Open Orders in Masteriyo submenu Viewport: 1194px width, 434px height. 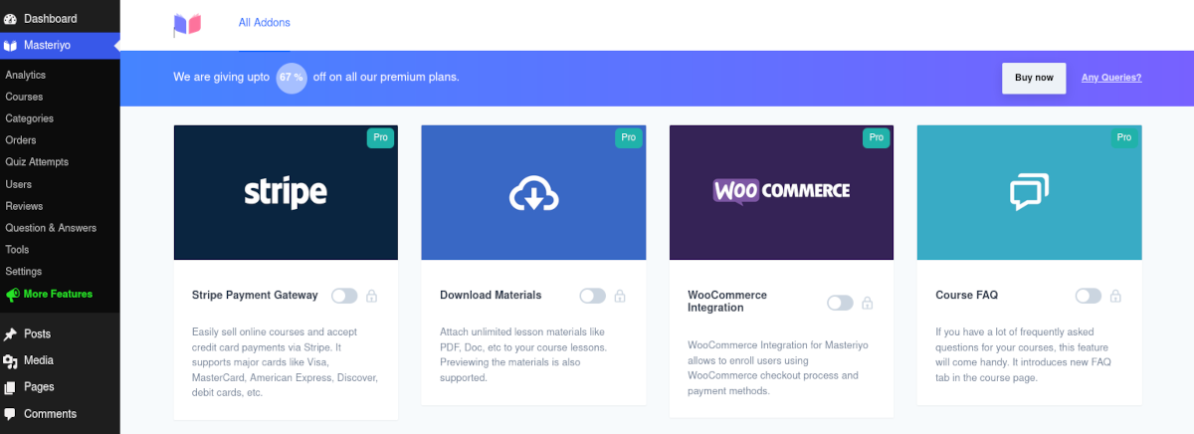coord(21,140)
